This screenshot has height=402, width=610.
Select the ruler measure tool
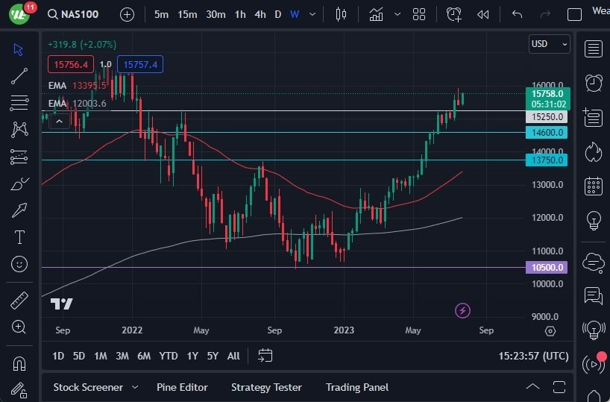click(x=19, y=301)
